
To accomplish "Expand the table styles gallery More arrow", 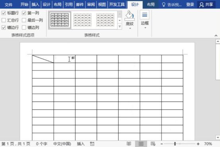I will pos(119,26).
